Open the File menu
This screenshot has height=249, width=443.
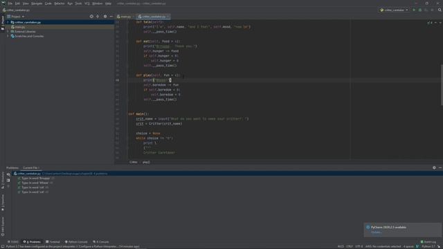10,3
